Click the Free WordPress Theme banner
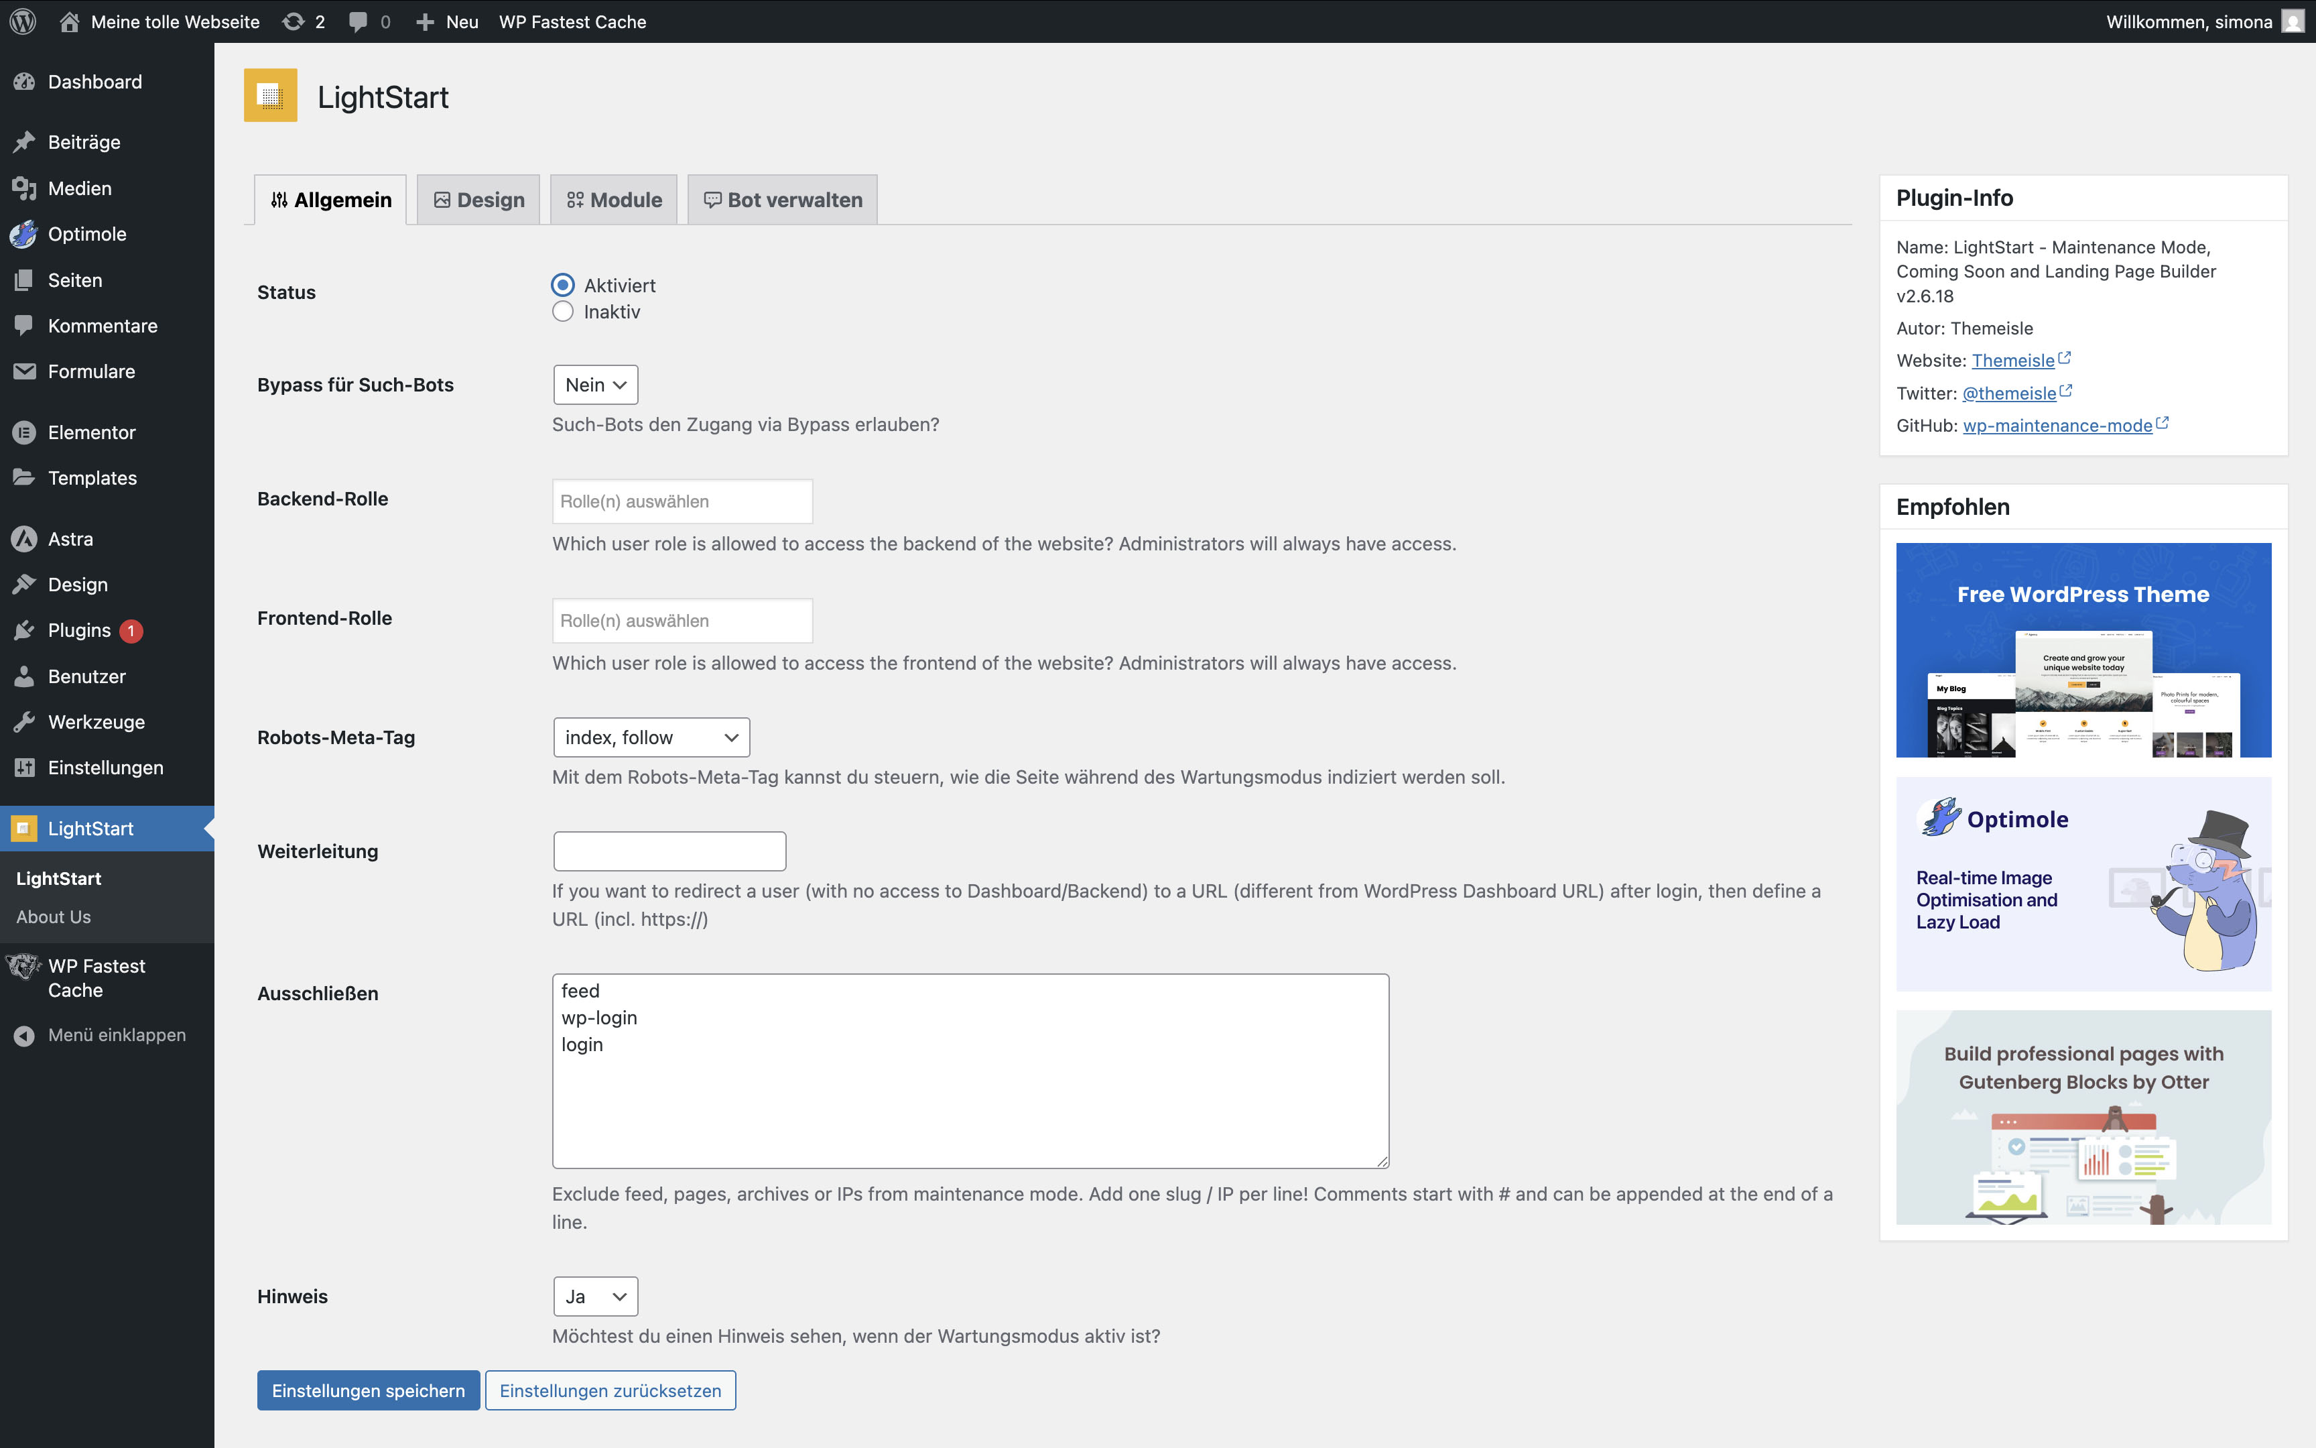Viewport: 2316px width, 1448px height. [2083, 650]
